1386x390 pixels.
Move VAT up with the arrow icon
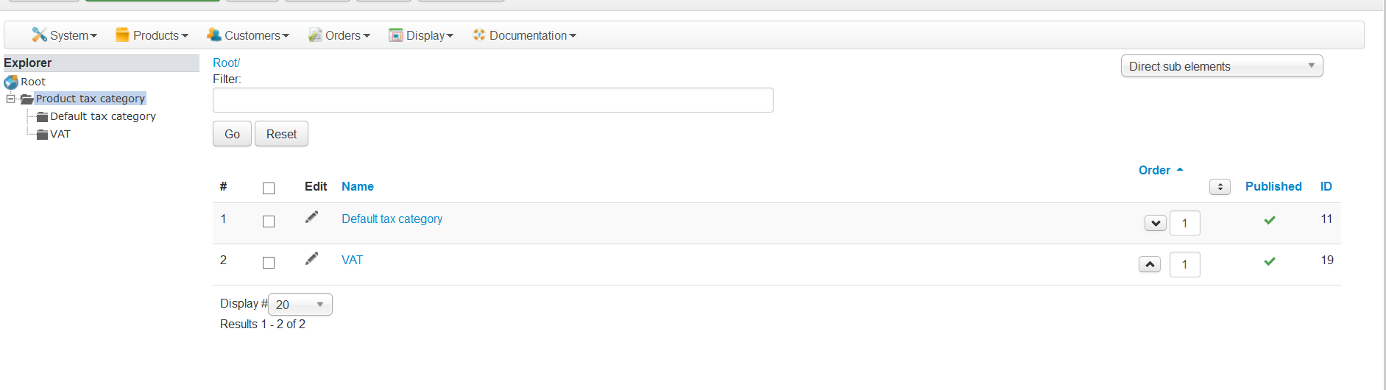click(1149, 264)
